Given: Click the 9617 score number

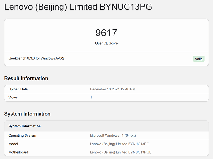Looking at the screenshot, I should [x=106, y=33].
